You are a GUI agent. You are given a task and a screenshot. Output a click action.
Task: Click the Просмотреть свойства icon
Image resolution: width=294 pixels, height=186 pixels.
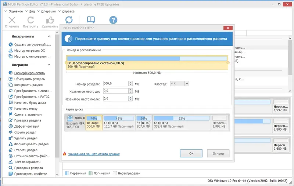[x=11, y=174]
